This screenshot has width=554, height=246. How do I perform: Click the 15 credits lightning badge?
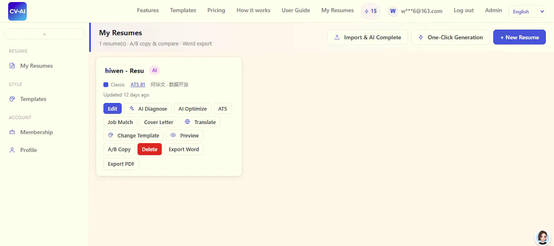coord(370,11)
